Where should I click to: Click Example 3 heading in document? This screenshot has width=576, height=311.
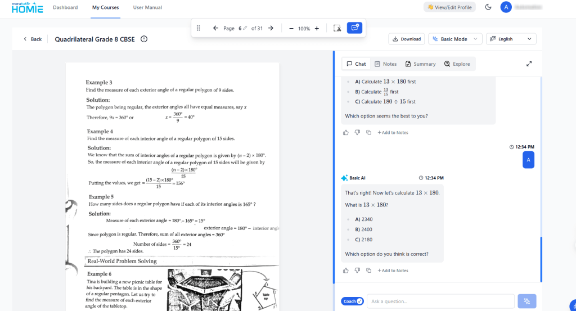pos(99,82)
